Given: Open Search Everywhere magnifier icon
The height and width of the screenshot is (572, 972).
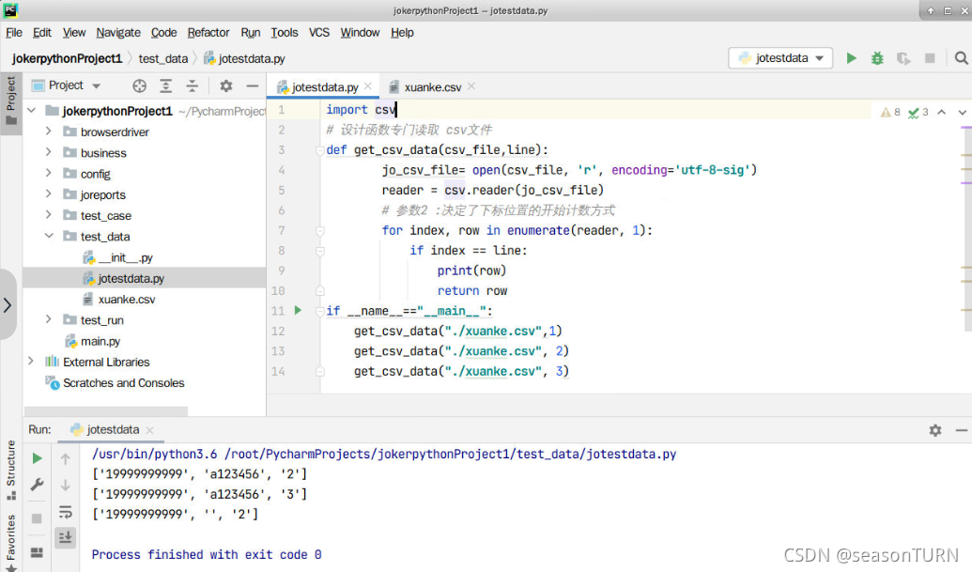Looking at the screenshot, I should point(961,58).
